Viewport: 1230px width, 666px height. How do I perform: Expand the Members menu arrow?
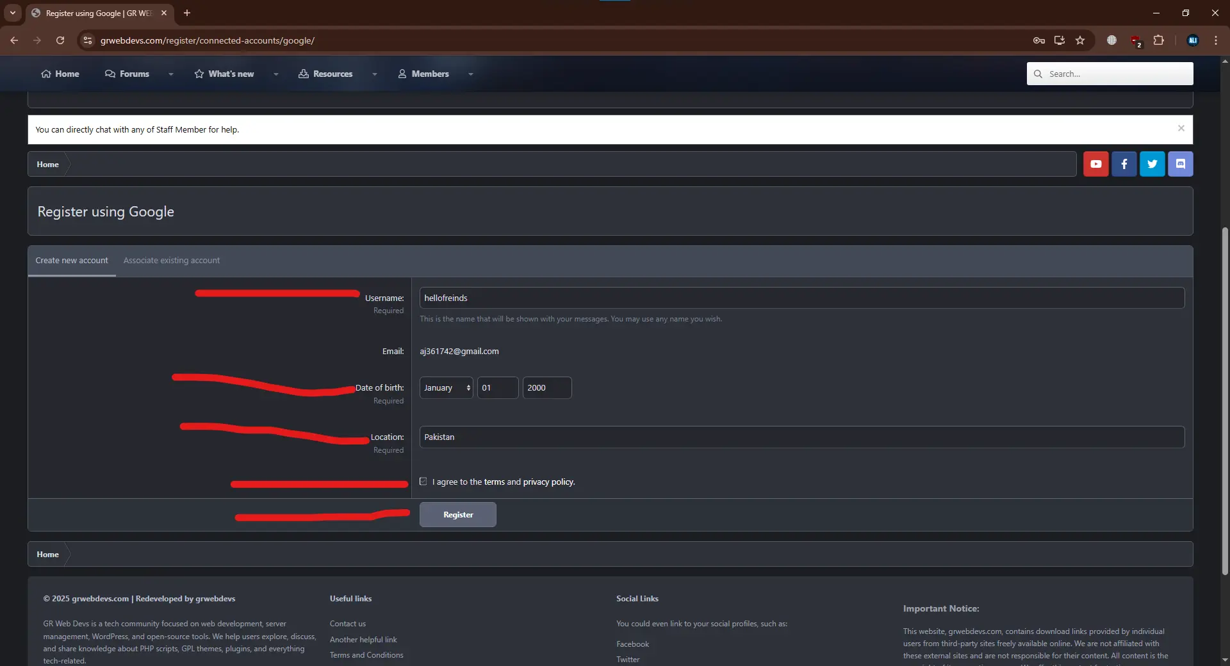tap(471, 74)
